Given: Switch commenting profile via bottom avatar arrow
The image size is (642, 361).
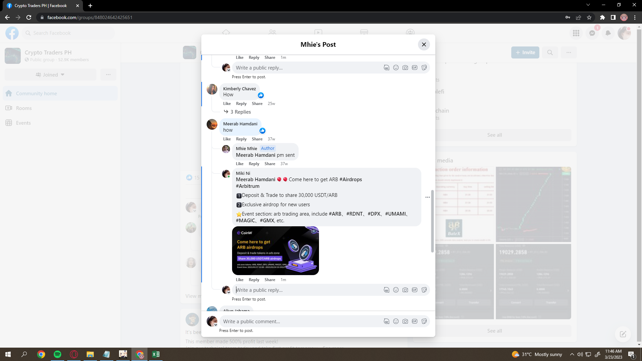Looking at the screenshot, I should click(216, 325).
